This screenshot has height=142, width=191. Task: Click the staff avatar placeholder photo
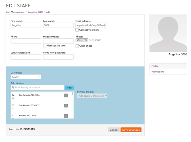[168, 34]
